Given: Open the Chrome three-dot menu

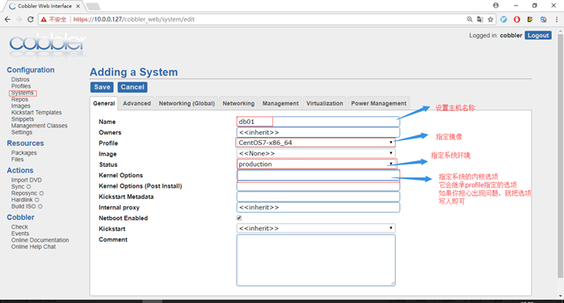Looking at the screenshot, I should tap(557, 19).
